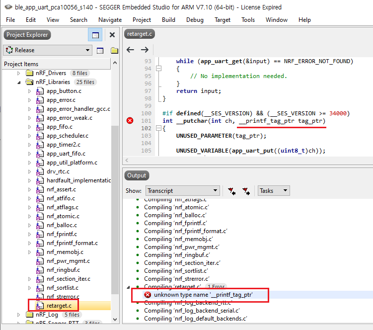Click the project options window icon beside Release
Screen dimensions: 373x330
(100, 51)
